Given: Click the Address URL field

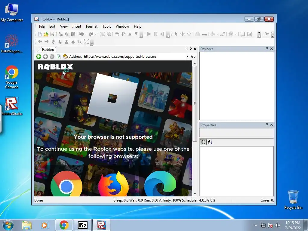Looking at the screenshot, I should click(x=134, y=57).
